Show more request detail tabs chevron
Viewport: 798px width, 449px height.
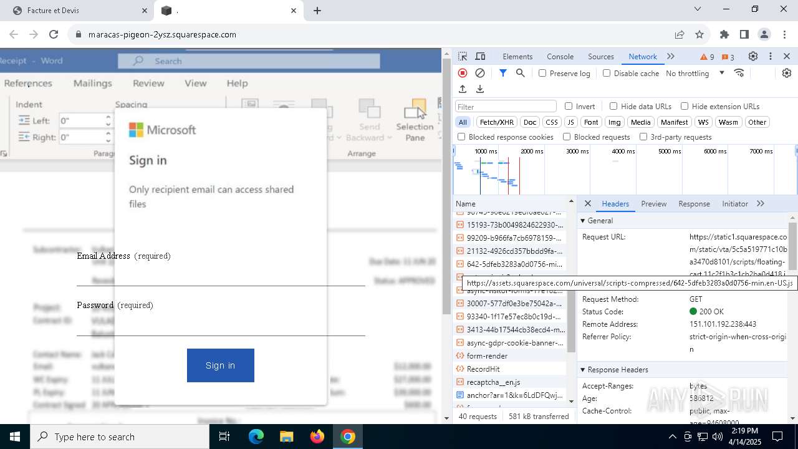761,204
